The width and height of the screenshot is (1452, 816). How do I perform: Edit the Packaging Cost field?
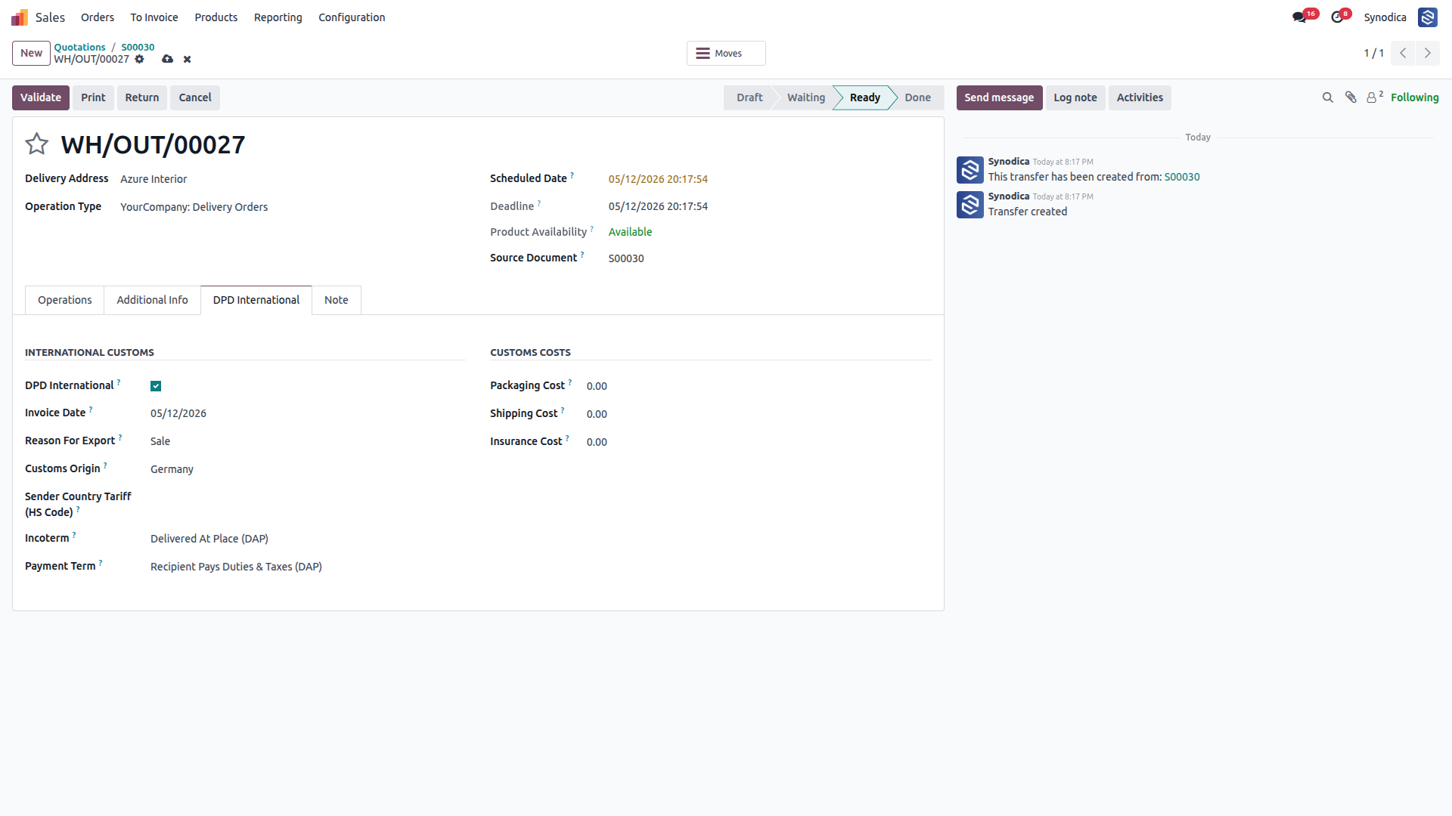point(759,386)
